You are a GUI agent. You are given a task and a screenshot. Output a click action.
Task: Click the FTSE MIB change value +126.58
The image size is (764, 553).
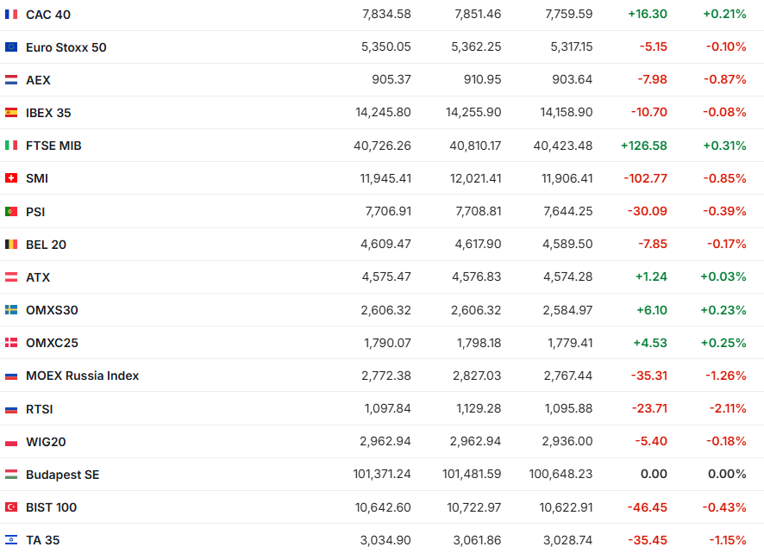643,146
